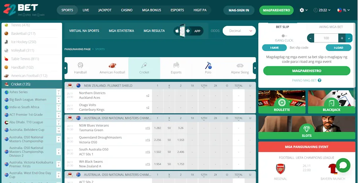Click the bet slip Magparehistro button

coord(307,71)
